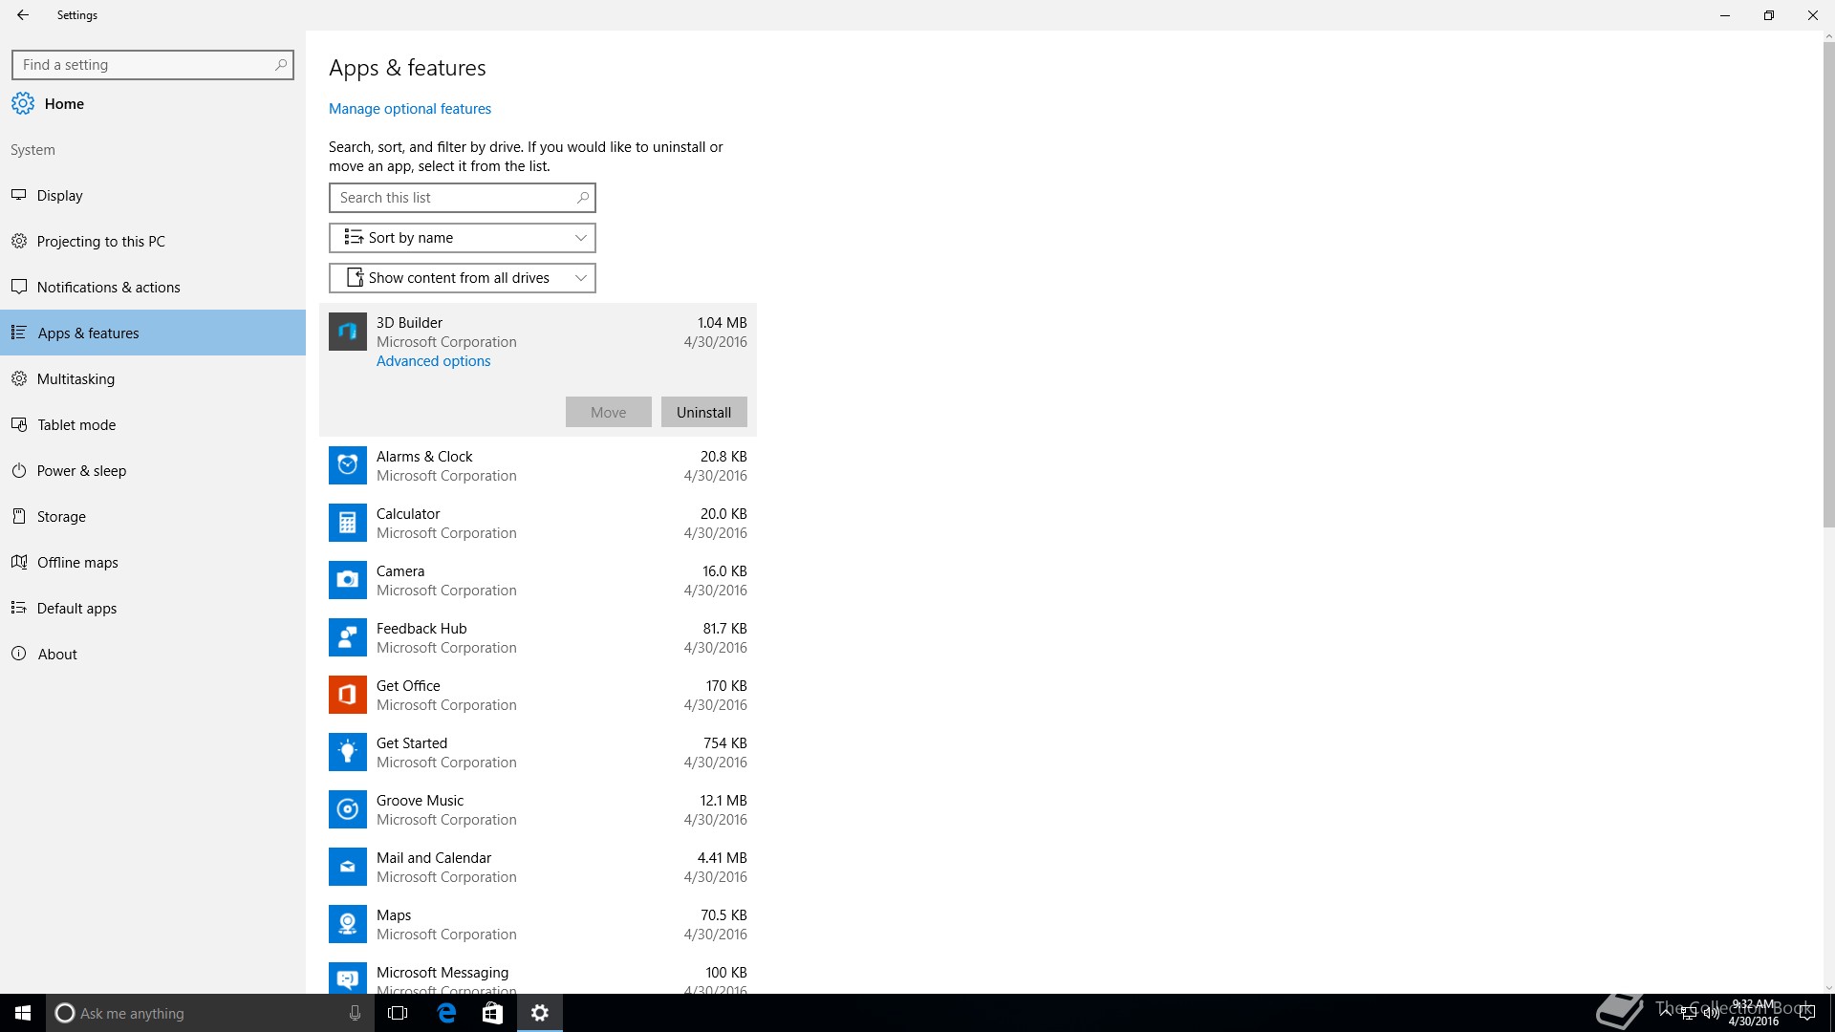Select the Maps list entry

point(538,924)
